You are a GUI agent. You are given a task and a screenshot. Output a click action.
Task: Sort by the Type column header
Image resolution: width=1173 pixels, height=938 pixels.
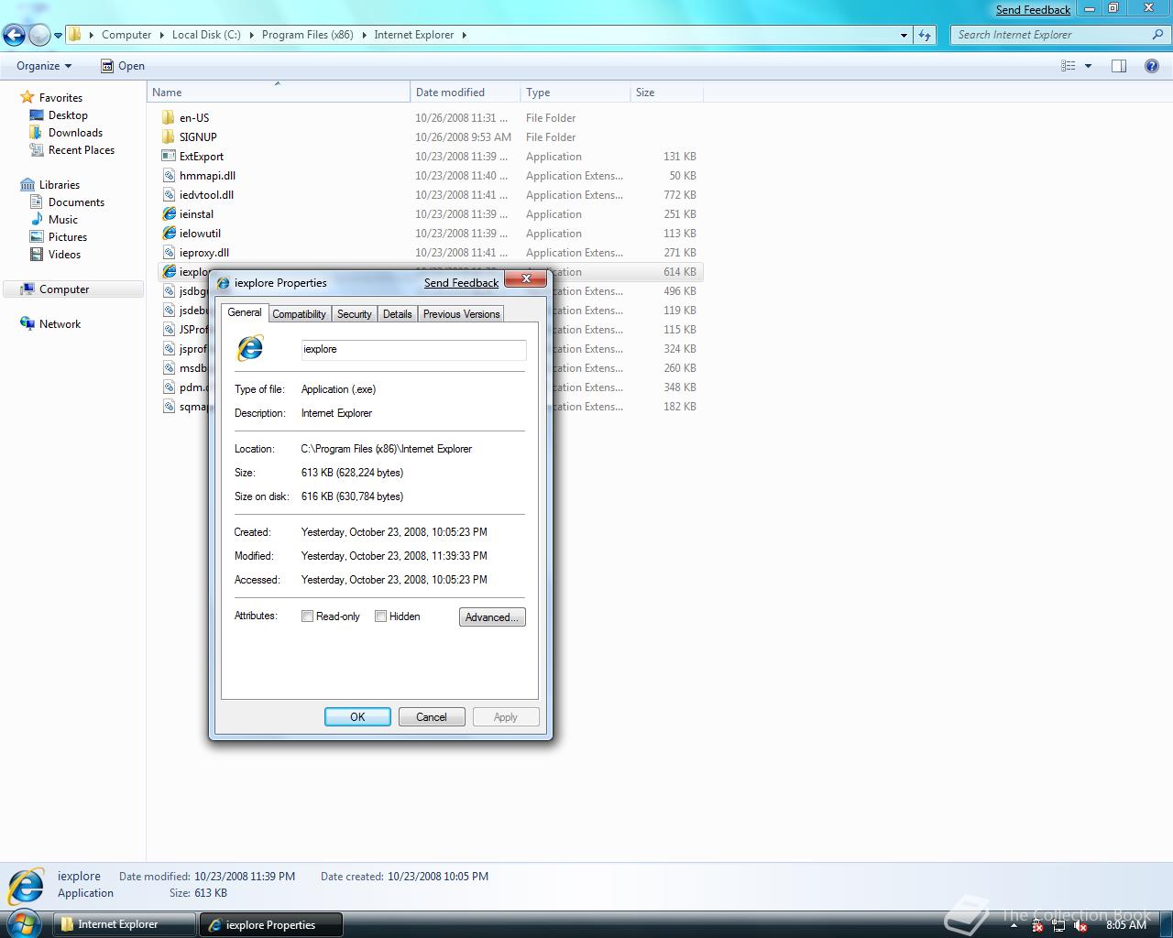[576, 93]
